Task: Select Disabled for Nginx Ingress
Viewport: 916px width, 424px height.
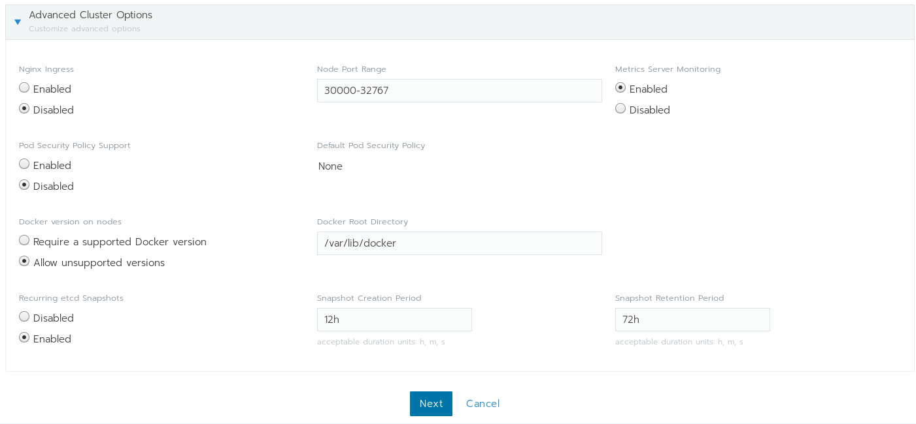Action: click(x=24, y=108)
